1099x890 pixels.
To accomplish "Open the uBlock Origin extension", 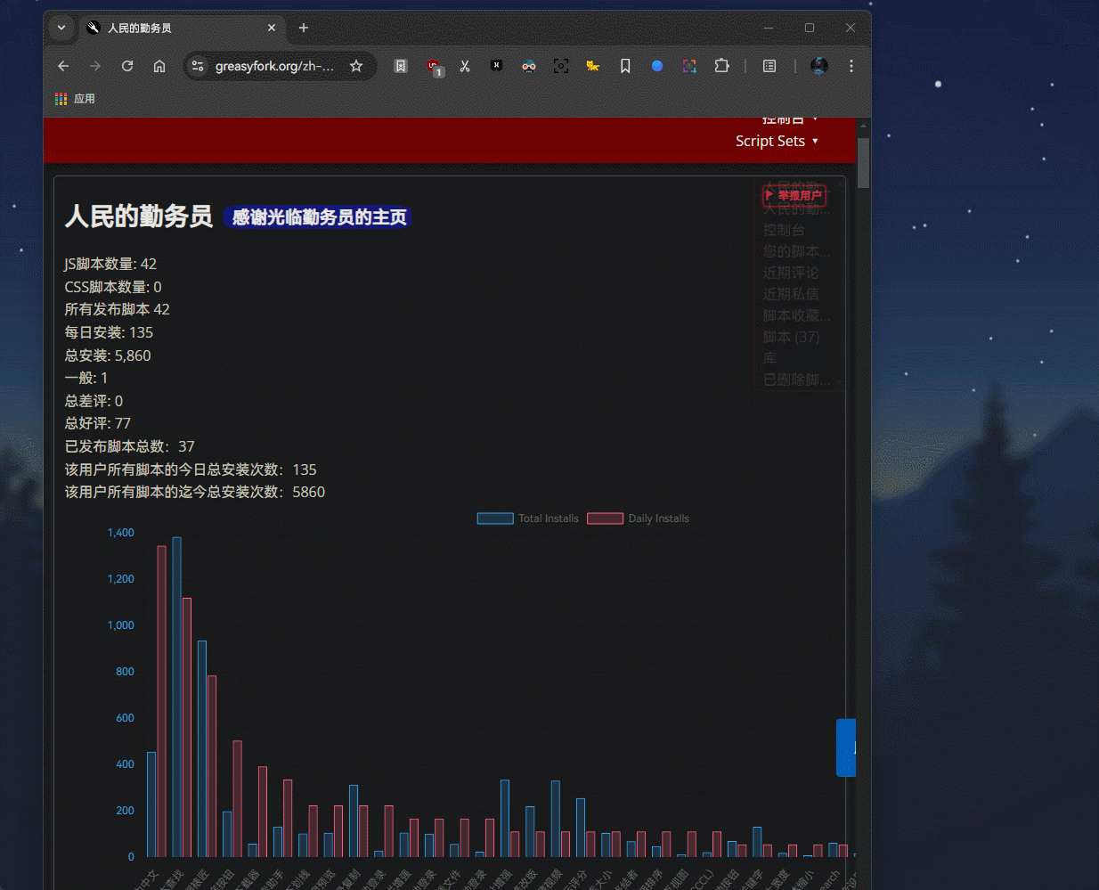I will (x=434, y=65).
